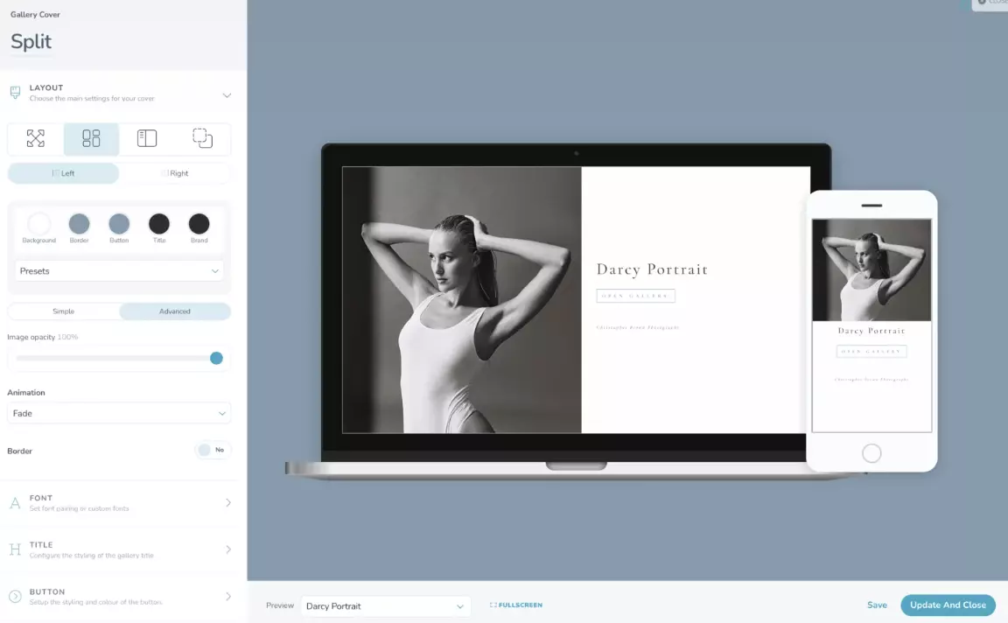Select the Brand color swatch
1008x623 pixels.
[199, 223]
